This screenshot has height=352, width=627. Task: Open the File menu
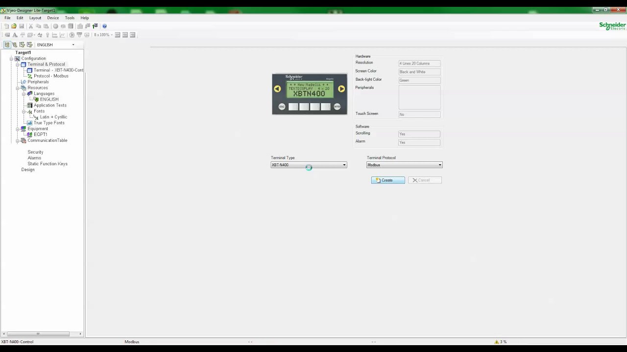[7, 18]
